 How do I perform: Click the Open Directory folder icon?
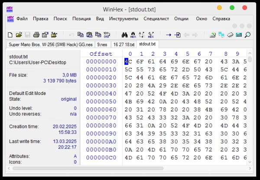[54, 35]
